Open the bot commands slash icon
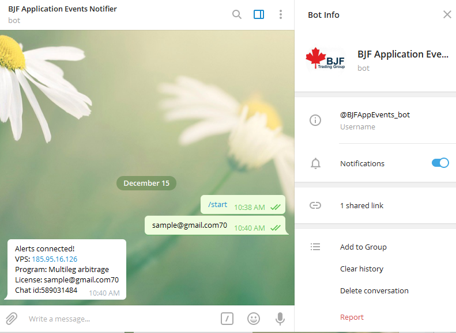 [x=227, y=319]
